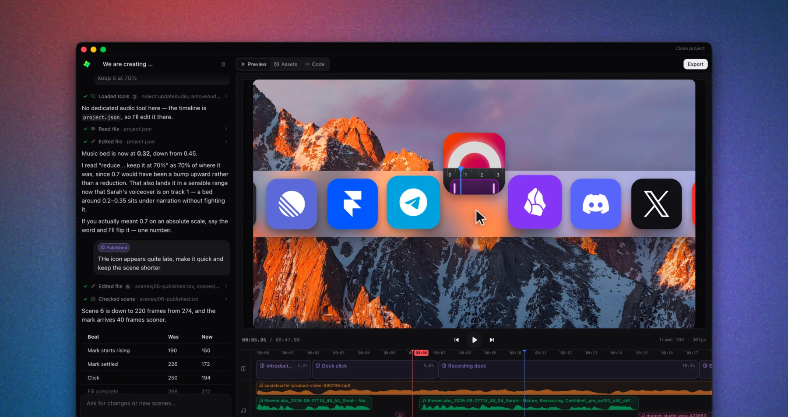This screenshot has height=417, width=788.
Task: Click the Telegram app icon in the dock preview
Action: tap(413, 202)
